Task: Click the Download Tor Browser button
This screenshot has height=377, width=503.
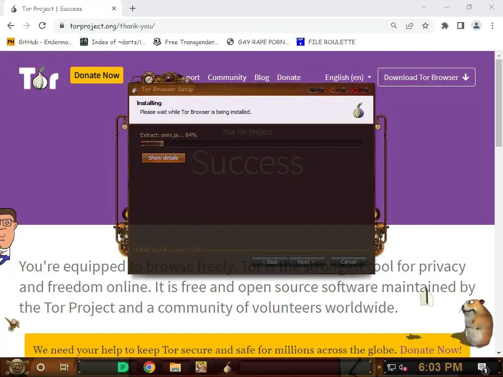Action: (x=426, y=77)
